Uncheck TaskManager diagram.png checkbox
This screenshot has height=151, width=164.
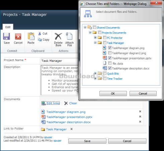110,48
